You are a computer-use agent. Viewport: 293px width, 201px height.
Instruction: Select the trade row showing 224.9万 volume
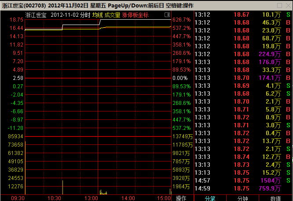pos(243,54)
